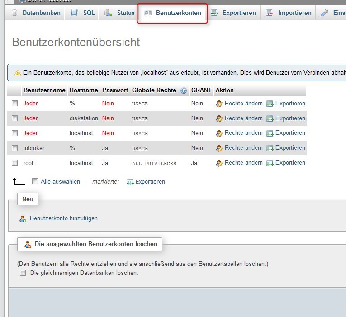The width and height of the screenshot is (346, 317).
Task: Select the iobroker user checkbox
Action: click(x=15, y=148)
